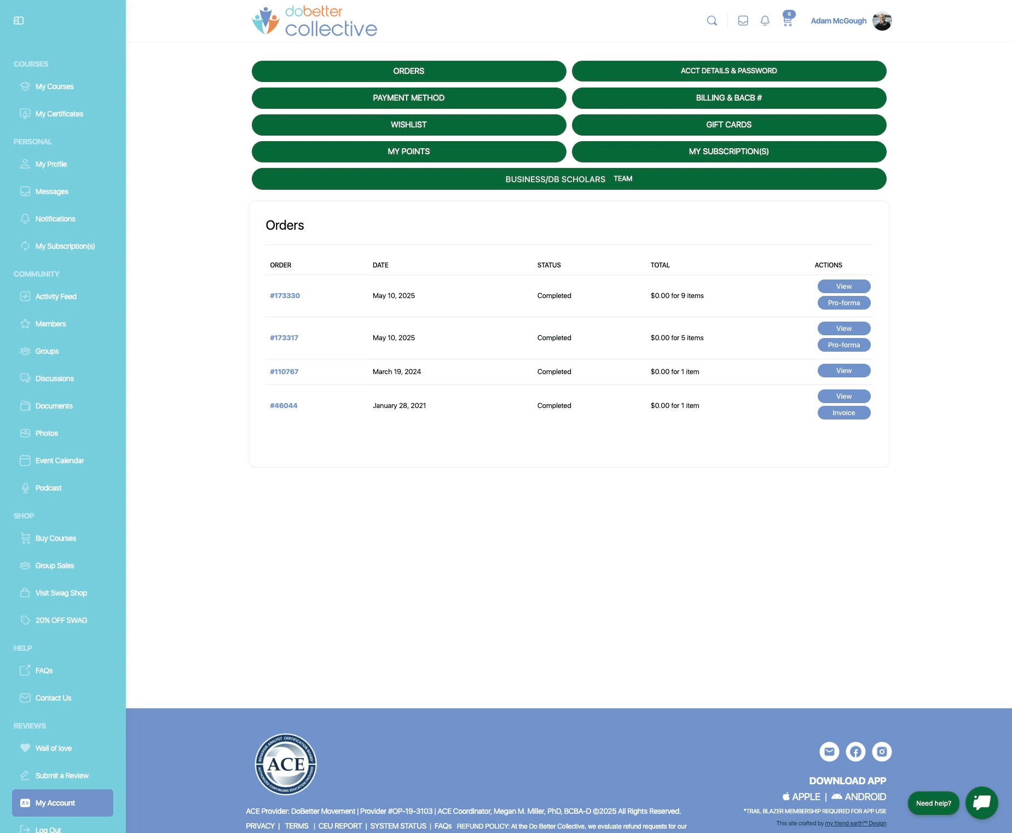Open the shopping cart with 6 items

pyautogui.click(x=787, y=21)
